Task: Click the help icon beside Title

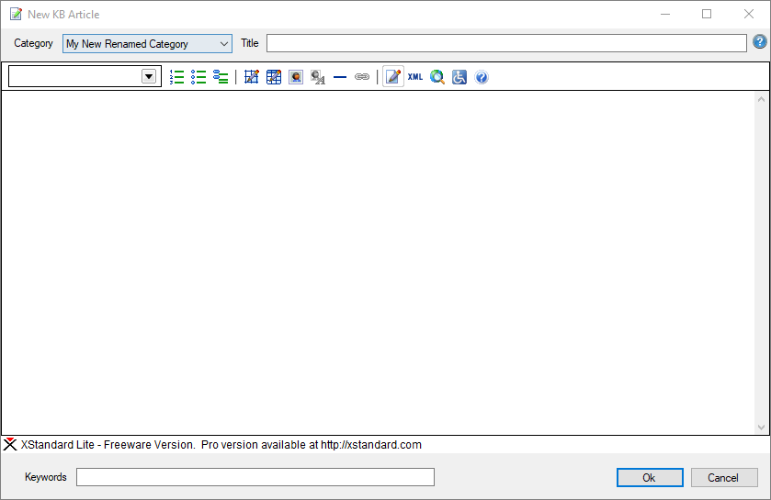Action: tap(760, 42)
